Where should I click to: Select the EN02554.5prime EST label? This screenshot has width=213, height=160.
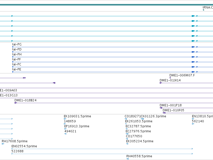[24, 146]
